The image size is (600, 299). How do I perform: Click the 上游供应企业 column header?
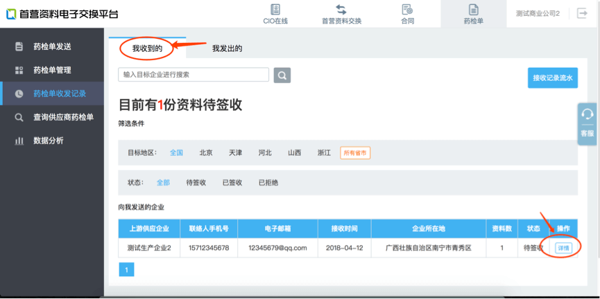tap(149, 228)
